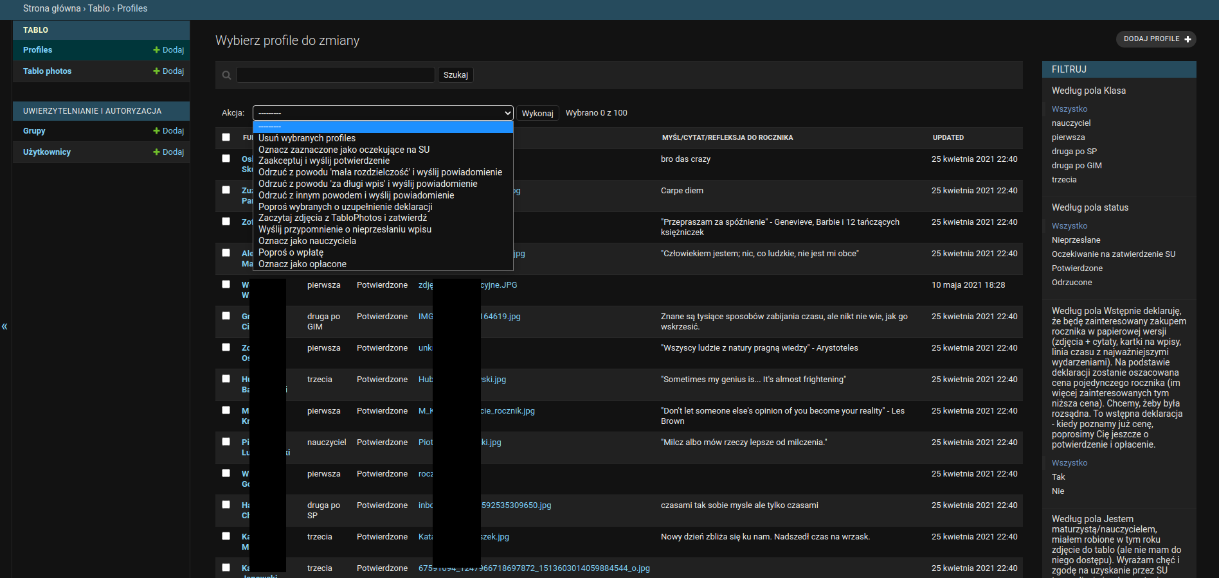This screenshot has height=578, width=1219.
Task: Filter class by nauczyciel
Action: click(1071, 123)
